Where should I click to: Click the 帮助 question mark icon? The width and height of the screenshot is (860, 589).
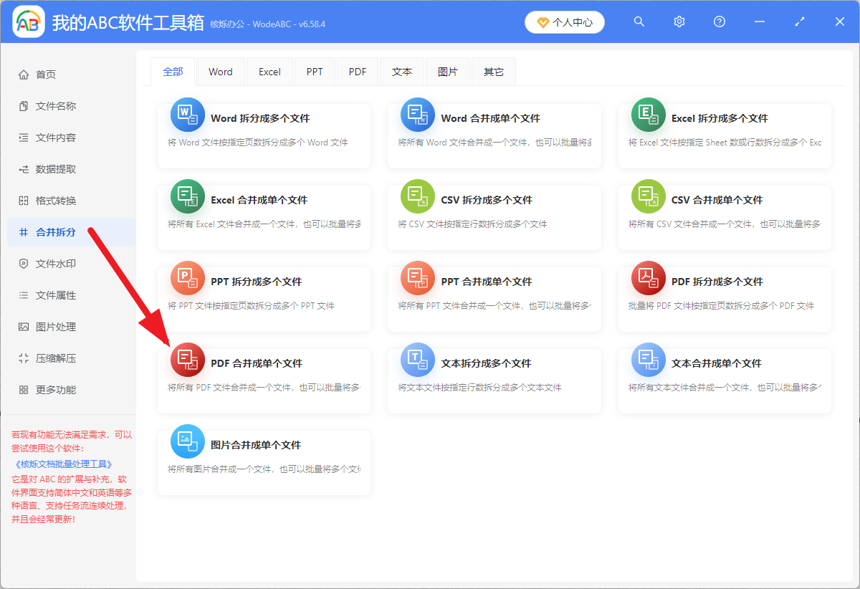point(719,21)
